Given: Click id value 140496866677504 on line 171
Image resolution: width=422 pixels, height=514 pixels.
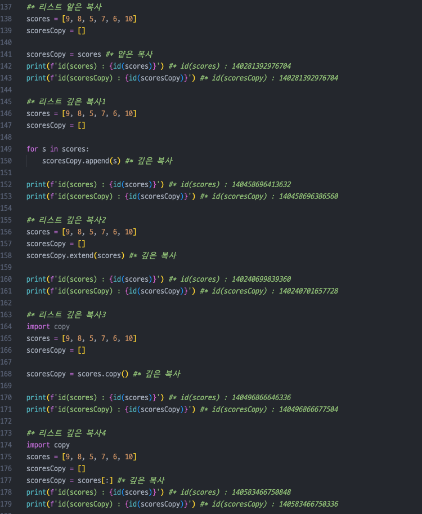Looking at the screenshot, I should click(308, 409).
